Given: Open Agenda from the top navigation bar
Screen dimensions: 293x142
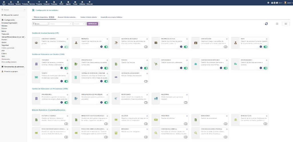Looking at the screenshot, I should point(68,3).
